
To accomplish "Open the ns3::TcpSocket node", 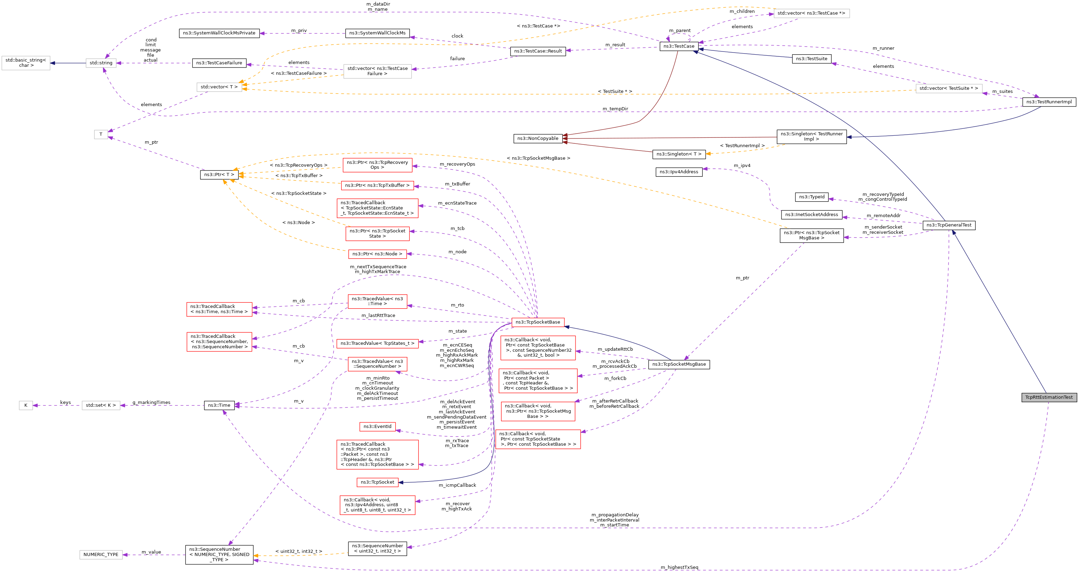I will [377, 483].
